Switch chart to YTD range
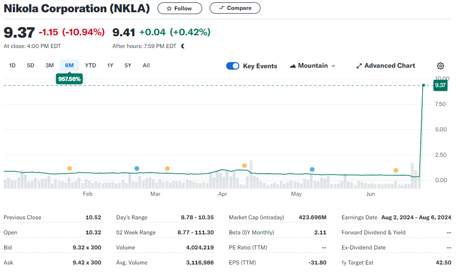This screenshot has width=457, height=272. (x=90, y=65)
